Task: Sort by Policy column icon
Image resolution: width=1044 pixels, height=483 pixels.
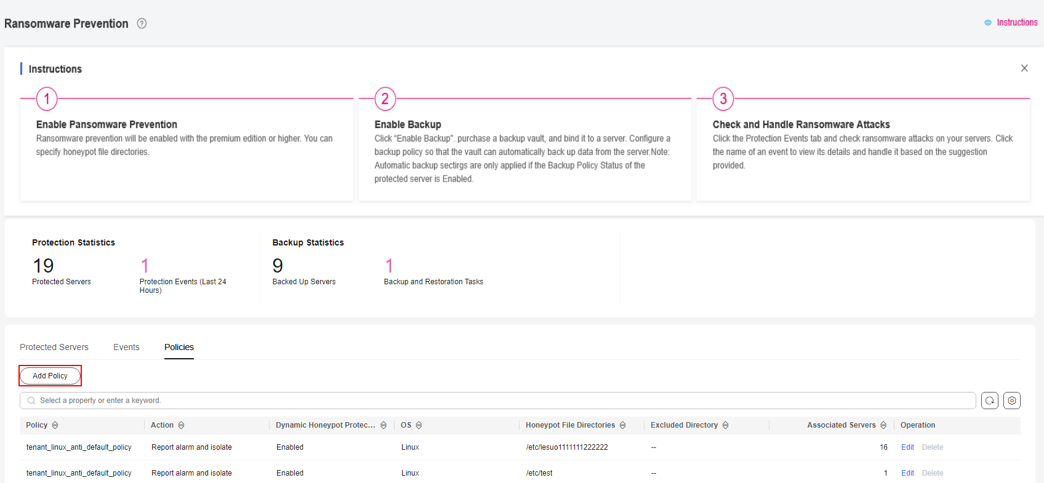Action: click(x=55, y=425)
